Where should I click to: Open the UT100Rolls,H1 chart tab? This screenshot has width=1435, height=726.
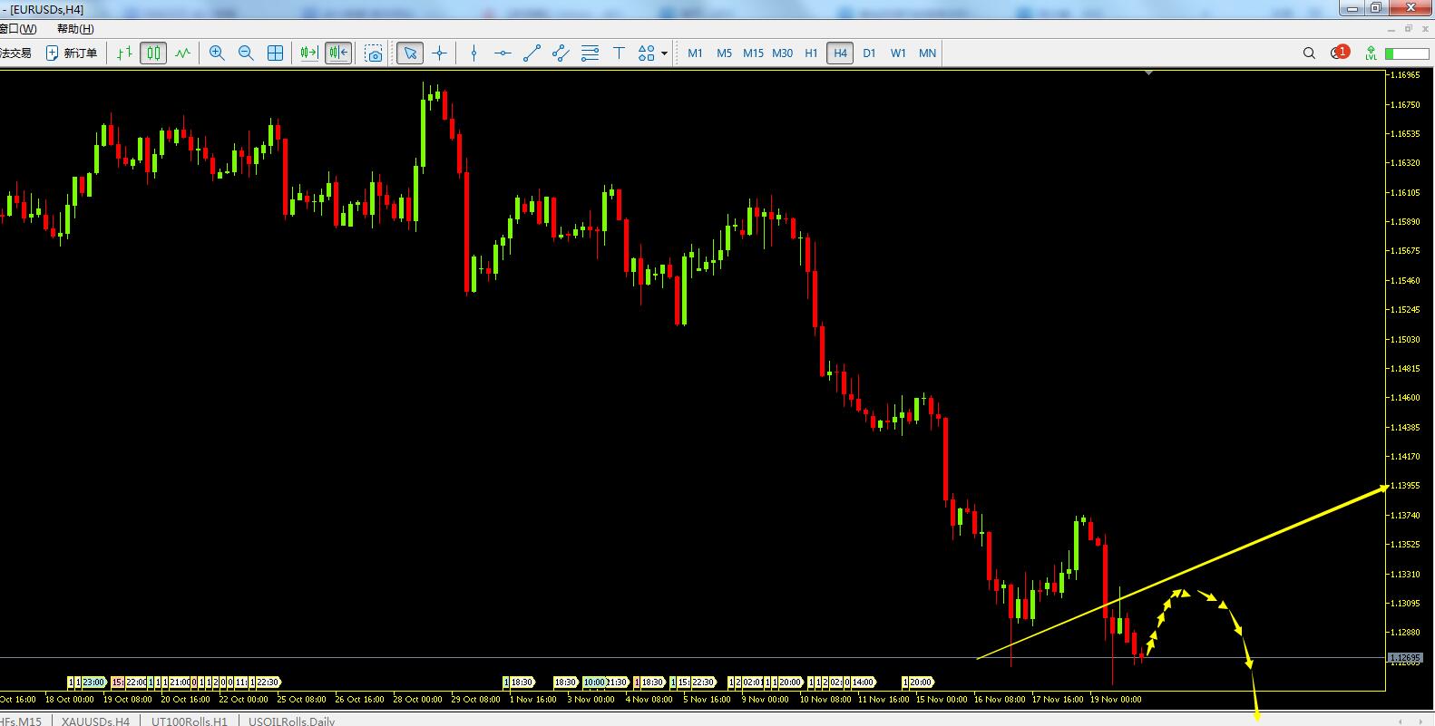tap(189, 721)
